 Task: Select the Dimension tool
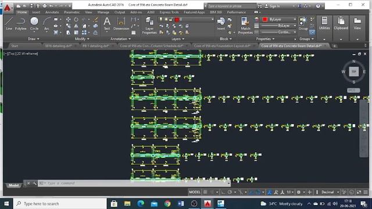point(121,24)
